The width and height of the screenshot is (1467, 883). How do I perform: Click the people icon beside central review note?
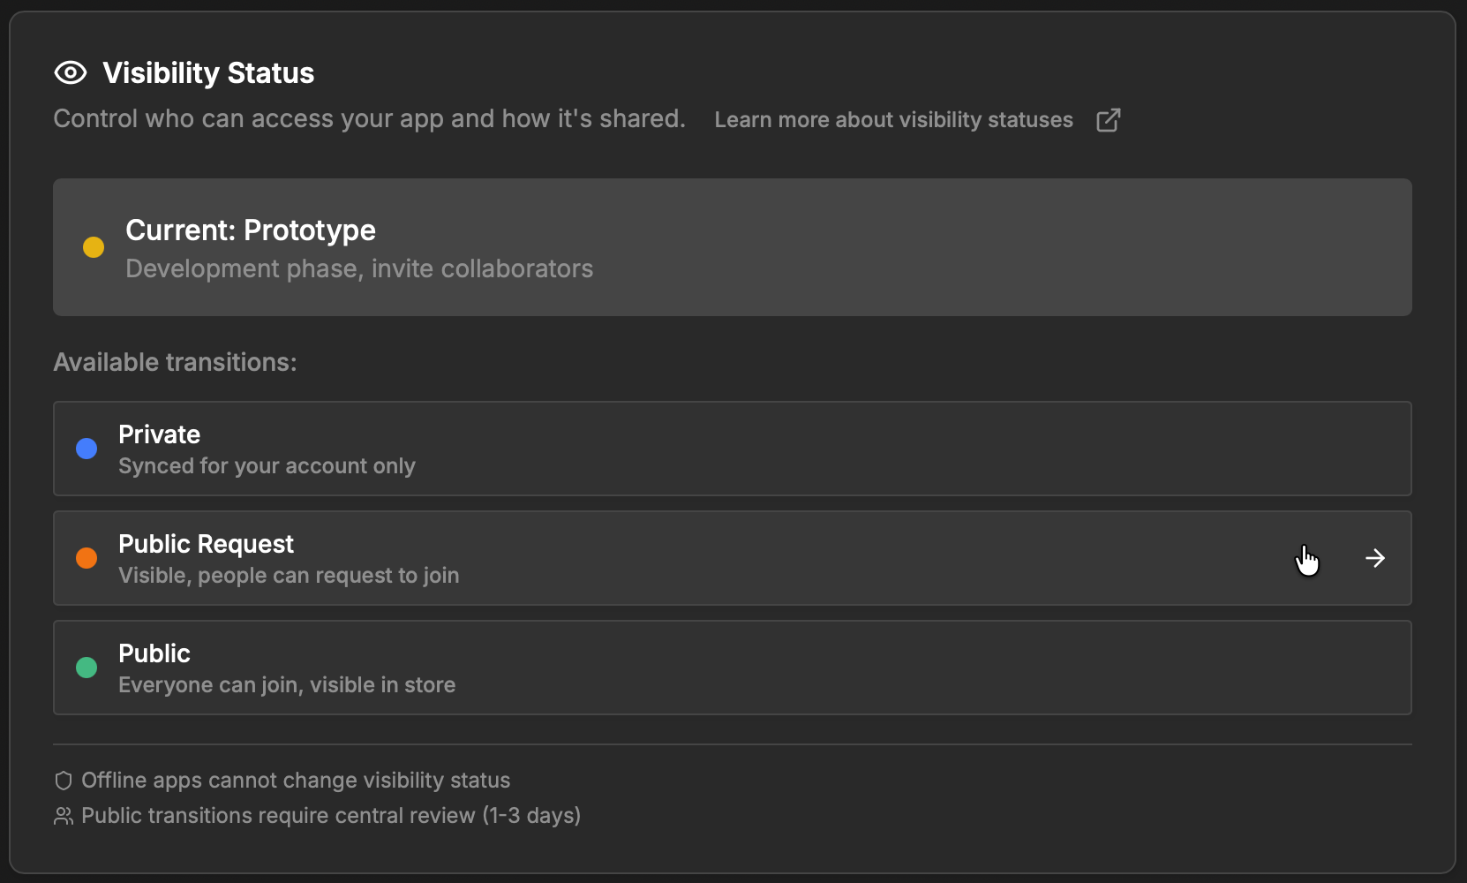tap(63, 816)
